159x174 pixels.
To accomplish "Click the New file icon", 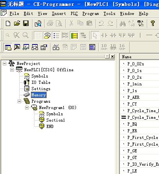I will [8, 24].
